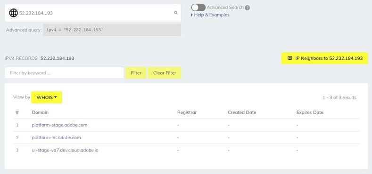Open platform-int.adobe.com link
372x174 pixels.
click(56, 137)
